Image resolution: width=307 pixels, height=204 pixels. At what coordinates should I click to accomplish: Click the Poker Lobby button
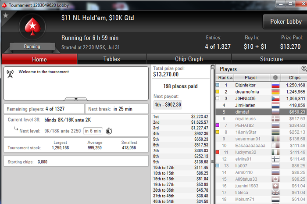point(286,21)
